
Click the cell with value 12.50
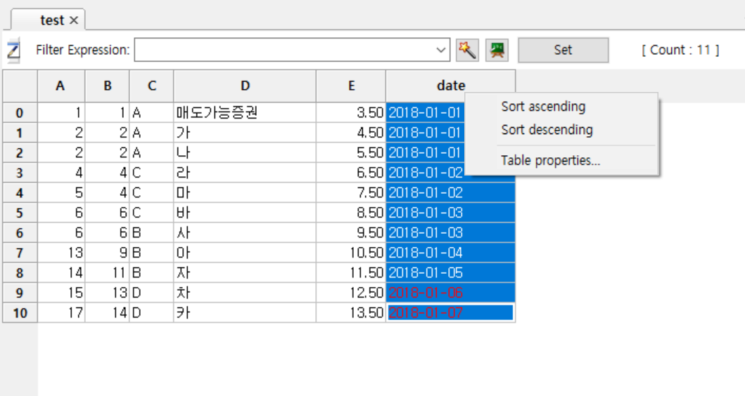(x=351, y=293)
